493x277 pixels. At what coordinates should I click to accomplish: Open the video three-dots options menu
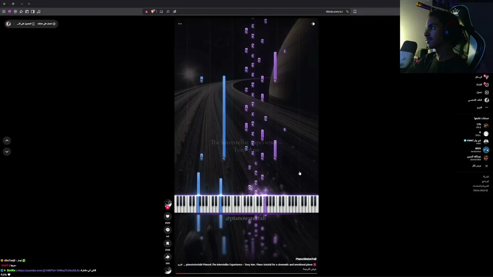click(180, 24)
